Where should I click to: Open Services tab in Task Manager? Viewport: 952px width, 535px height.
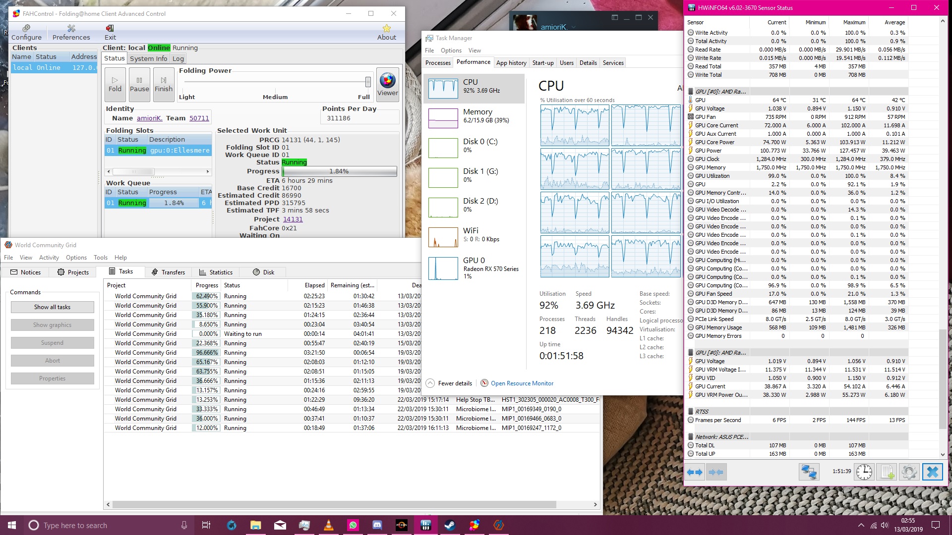tap(613, 63)
